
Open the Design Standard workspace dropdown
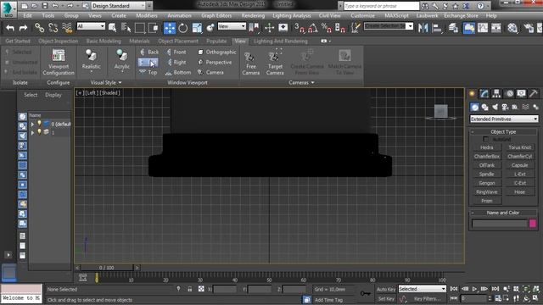click(x=118, y=6)
